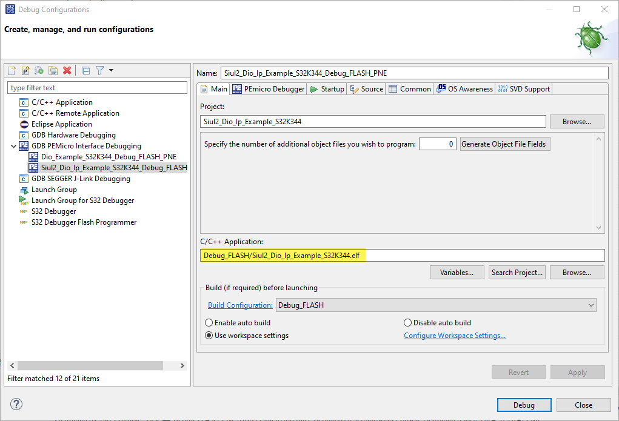The height and width of the screenshot is (421, 619).
Task: Click the New launch configuration icon
Action: pyautogui.click(x=12, y=71)
